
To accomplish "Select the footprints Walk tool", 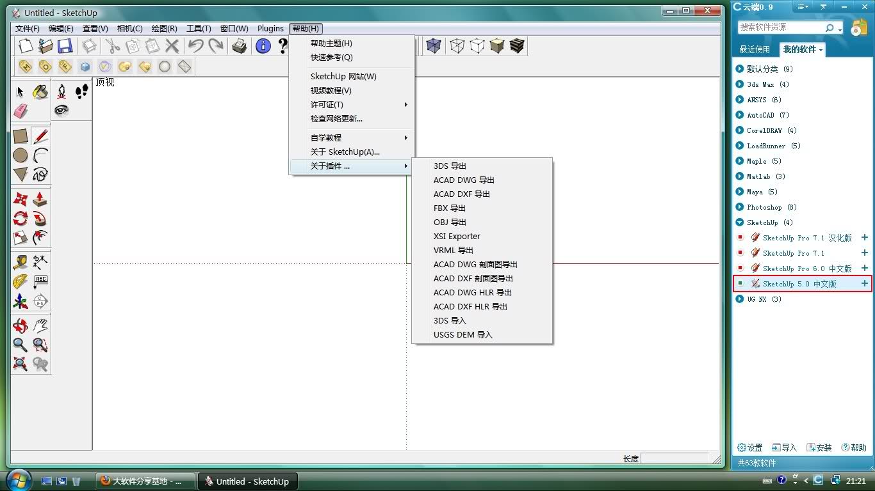I will 81,92.
